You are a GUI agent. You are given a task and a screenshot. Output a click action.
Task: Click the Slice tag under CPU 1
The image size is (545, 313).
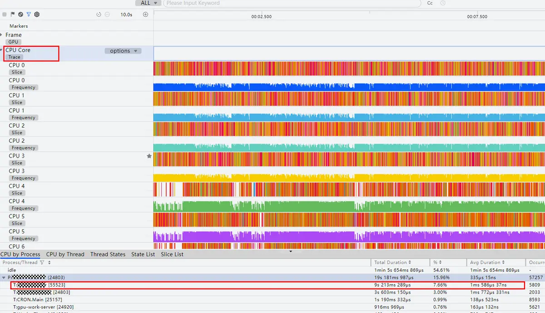(17, 103)
